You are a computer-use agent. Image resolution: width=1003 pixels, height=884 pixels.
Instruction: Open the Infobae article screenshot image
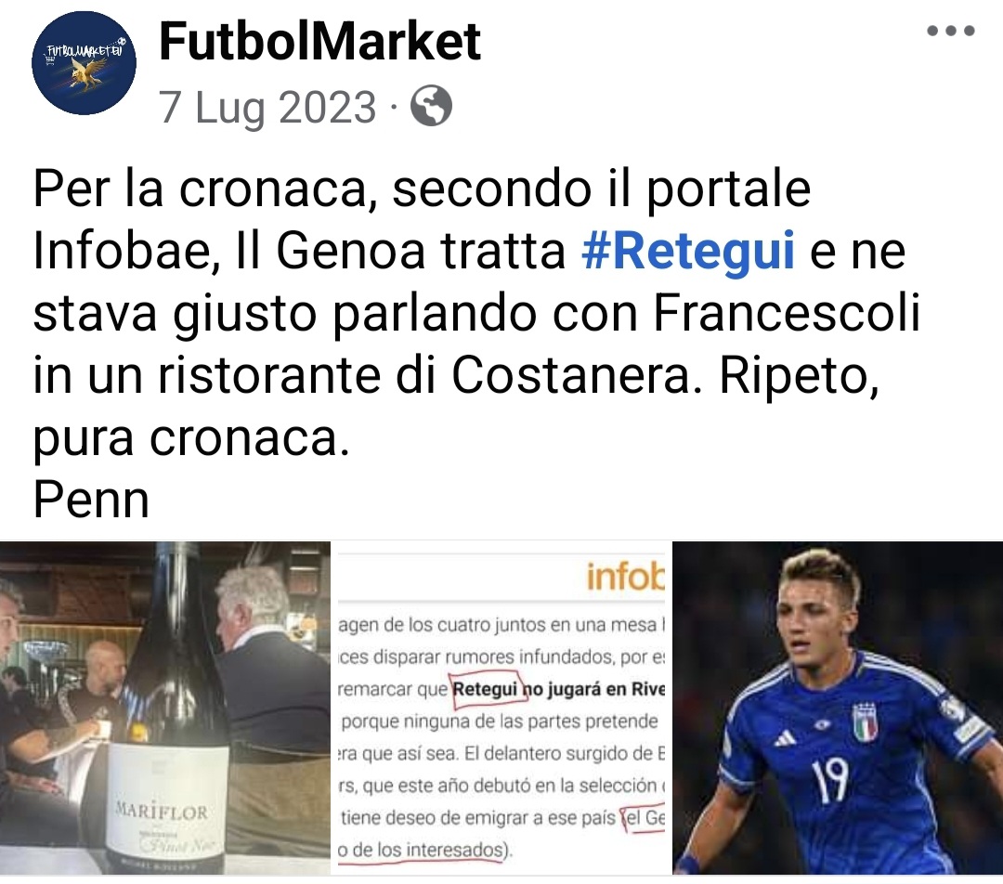[501, 708]
